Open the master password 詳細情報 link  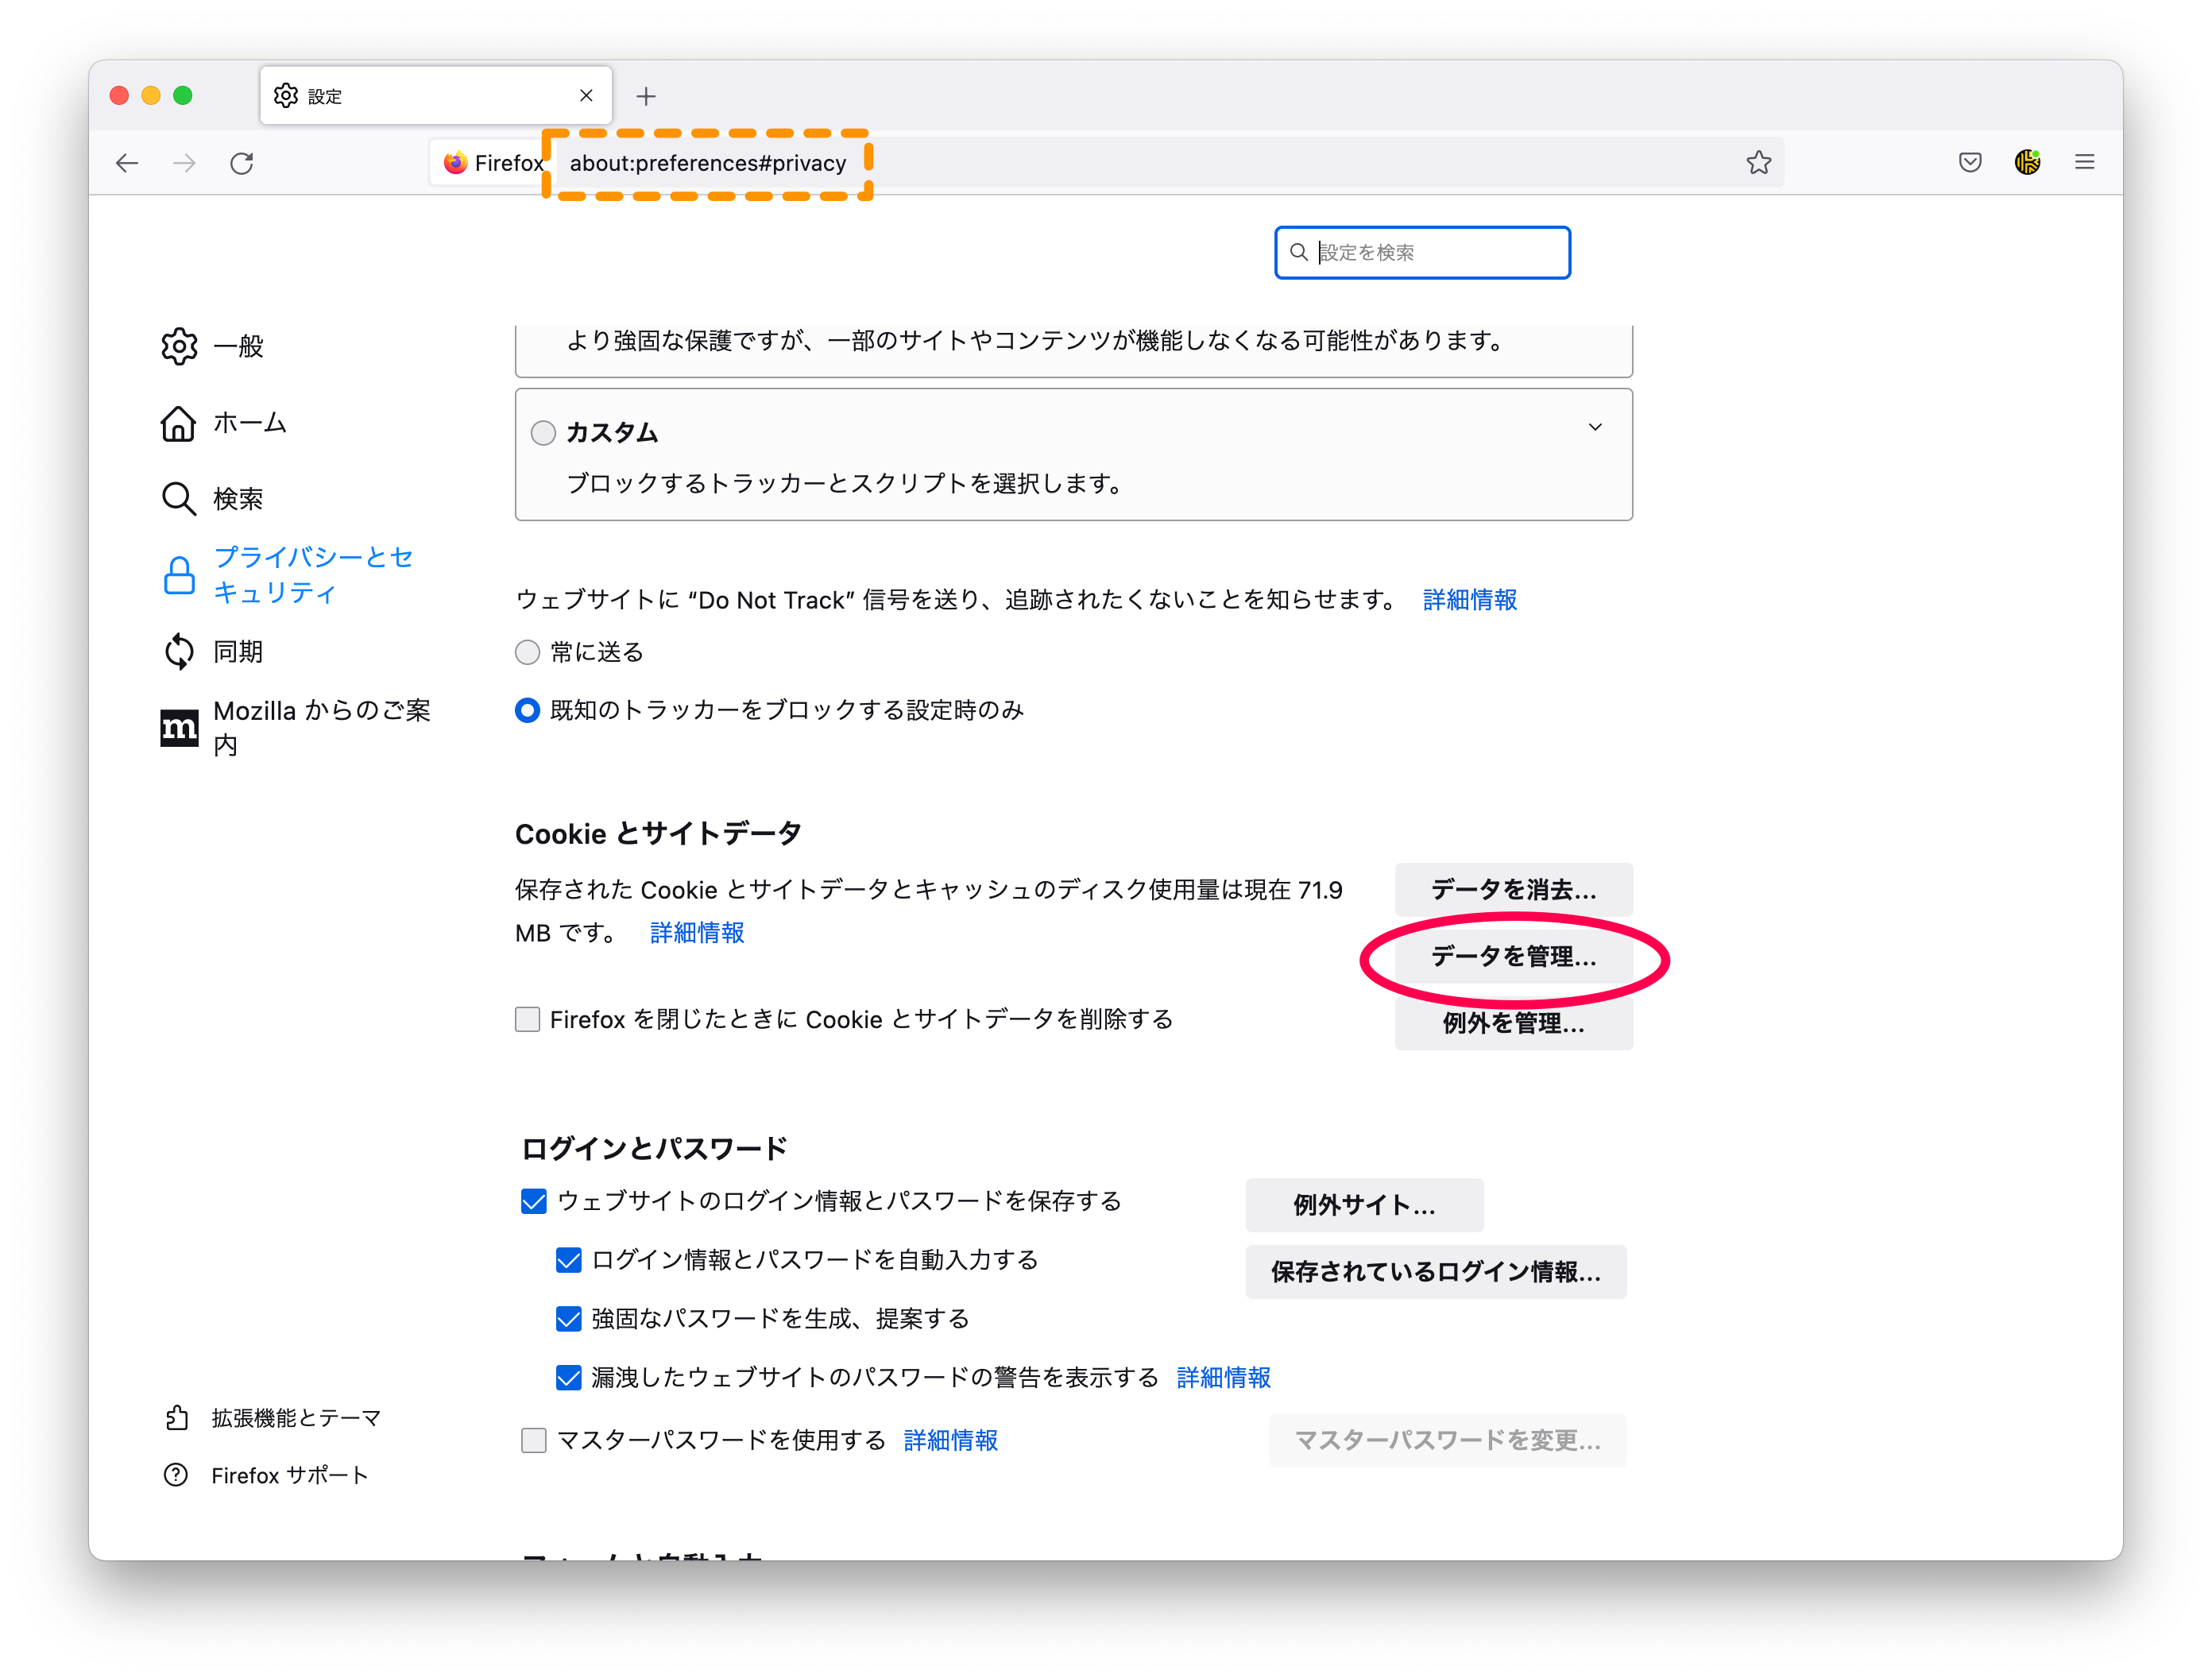(951, 1440)
